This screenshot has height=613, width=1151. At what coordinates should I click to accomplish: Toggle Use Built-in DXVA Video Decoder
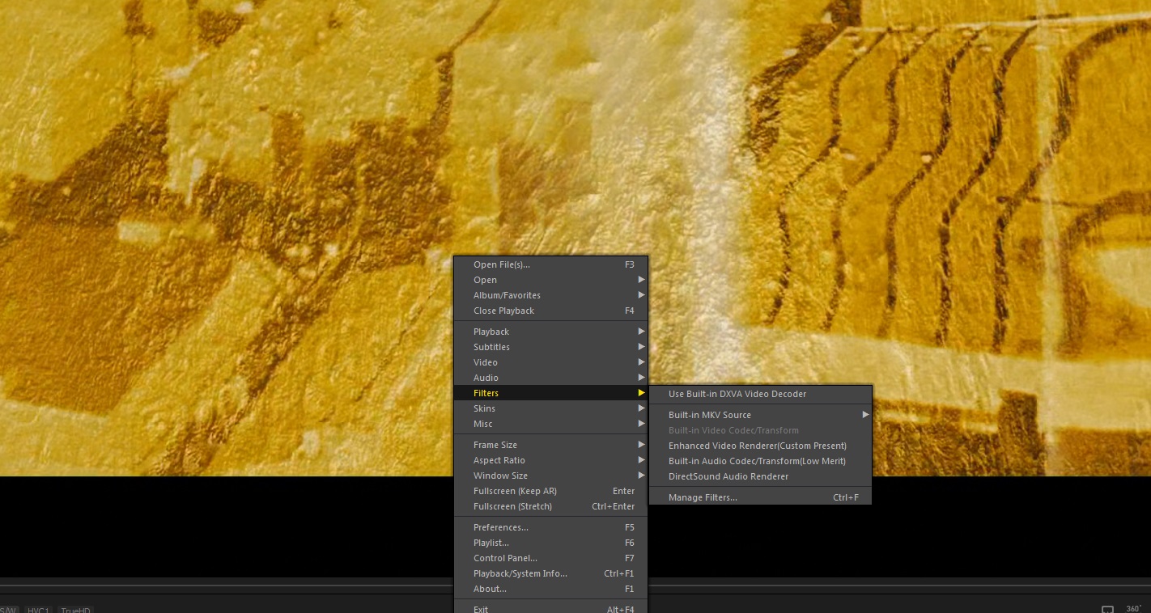[x=737, y=394]
